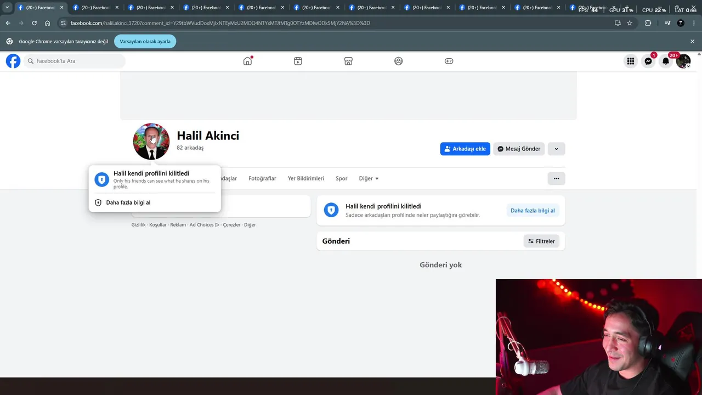
Task: Open the Reels video icon
Action: point(298,61)
